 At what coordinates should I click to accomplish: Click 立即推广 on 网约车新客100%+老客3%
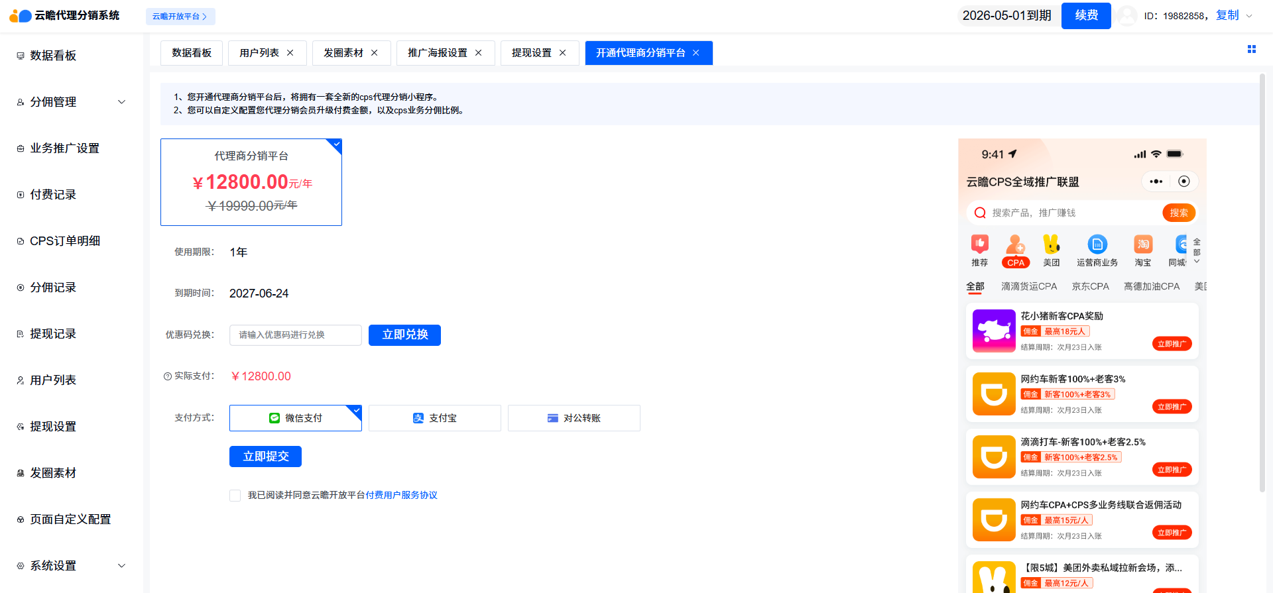[x=1172, y=407]
